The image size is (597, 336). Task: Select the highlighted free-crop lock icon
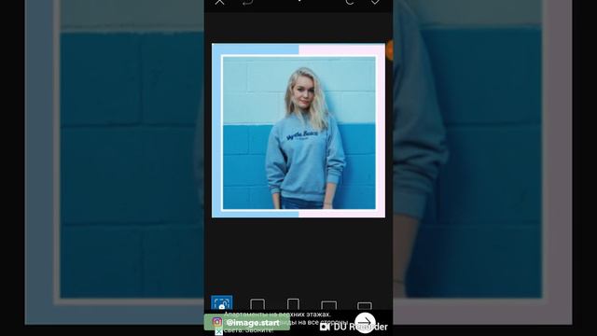(x=222, y=302)
